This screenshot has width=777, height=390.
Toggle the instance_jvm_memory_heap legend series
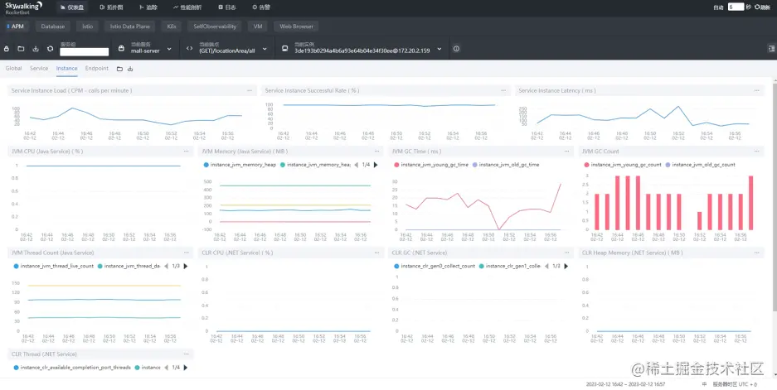(240, 165)
